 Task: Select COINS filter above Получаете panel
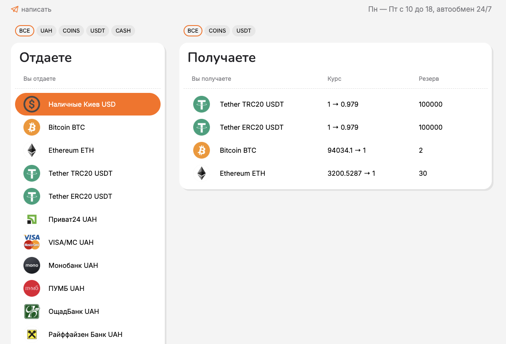(217, 31)
